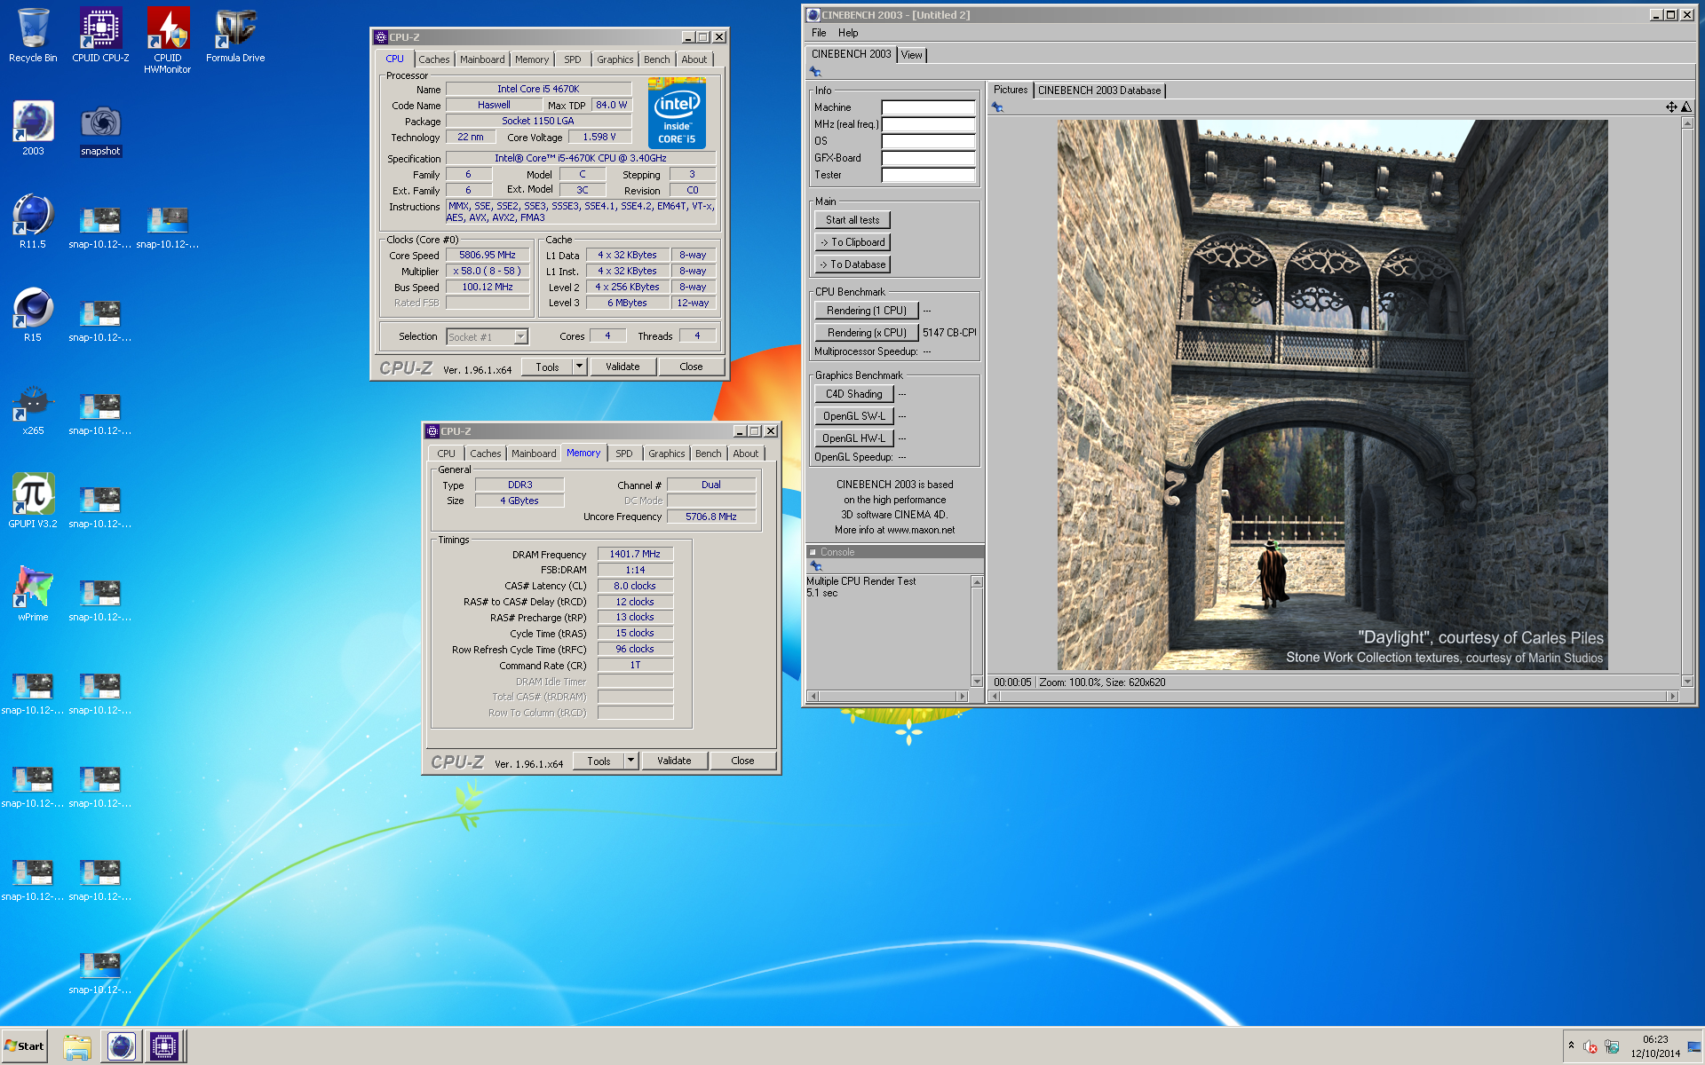Open Graphics tab in upper CPU-Z window

(x=615, y=59)
